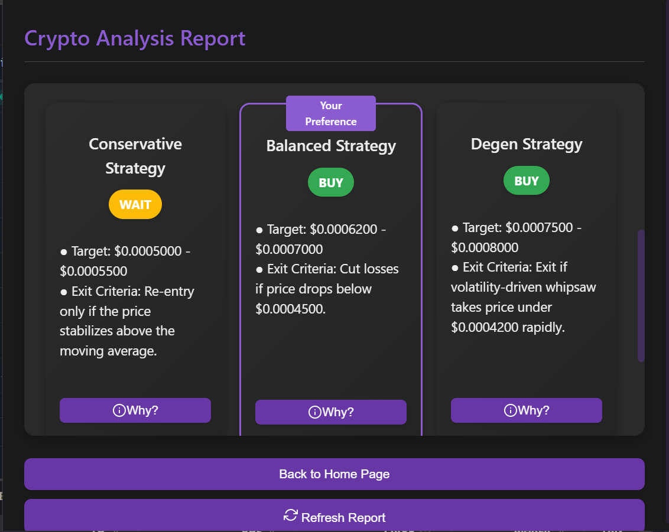Select the Balanced Strategy card title
This screenshot has height=532, width=669.
[x=331, y=146]
